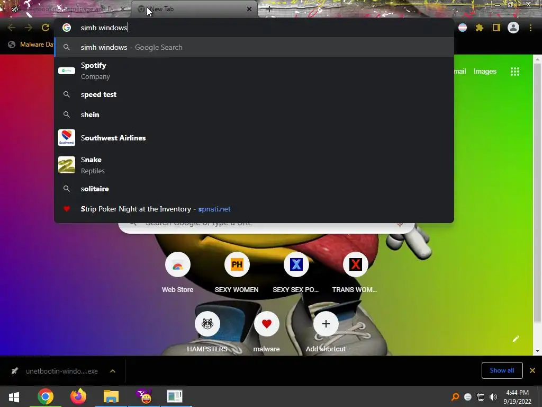This screenshot has width=542, height=407.
Task: Open the extensions puzzle piece icon
Action: tap(479, 28)
